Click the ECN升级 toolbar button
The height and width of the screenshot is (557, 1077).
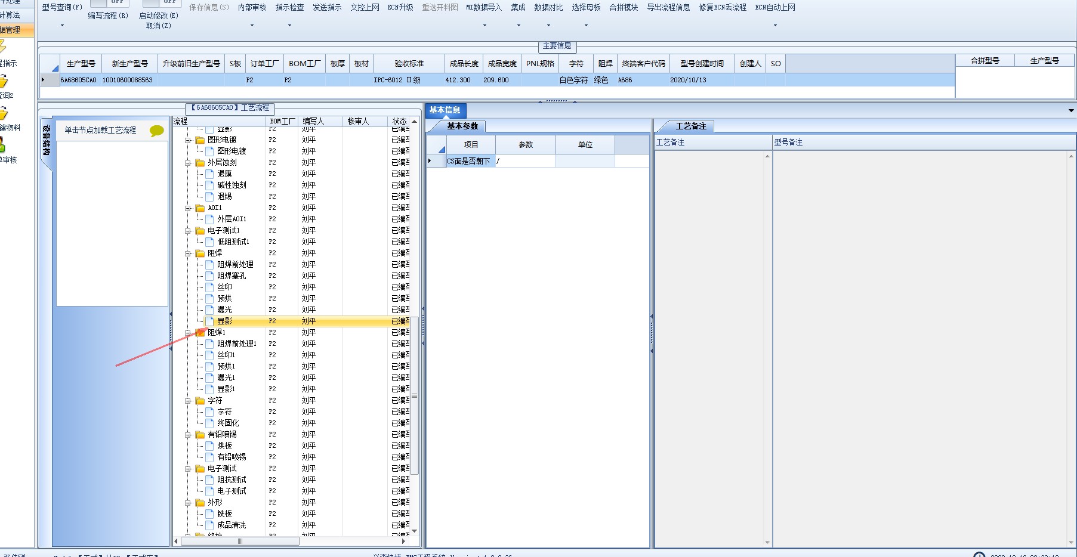tap(400, 8)
